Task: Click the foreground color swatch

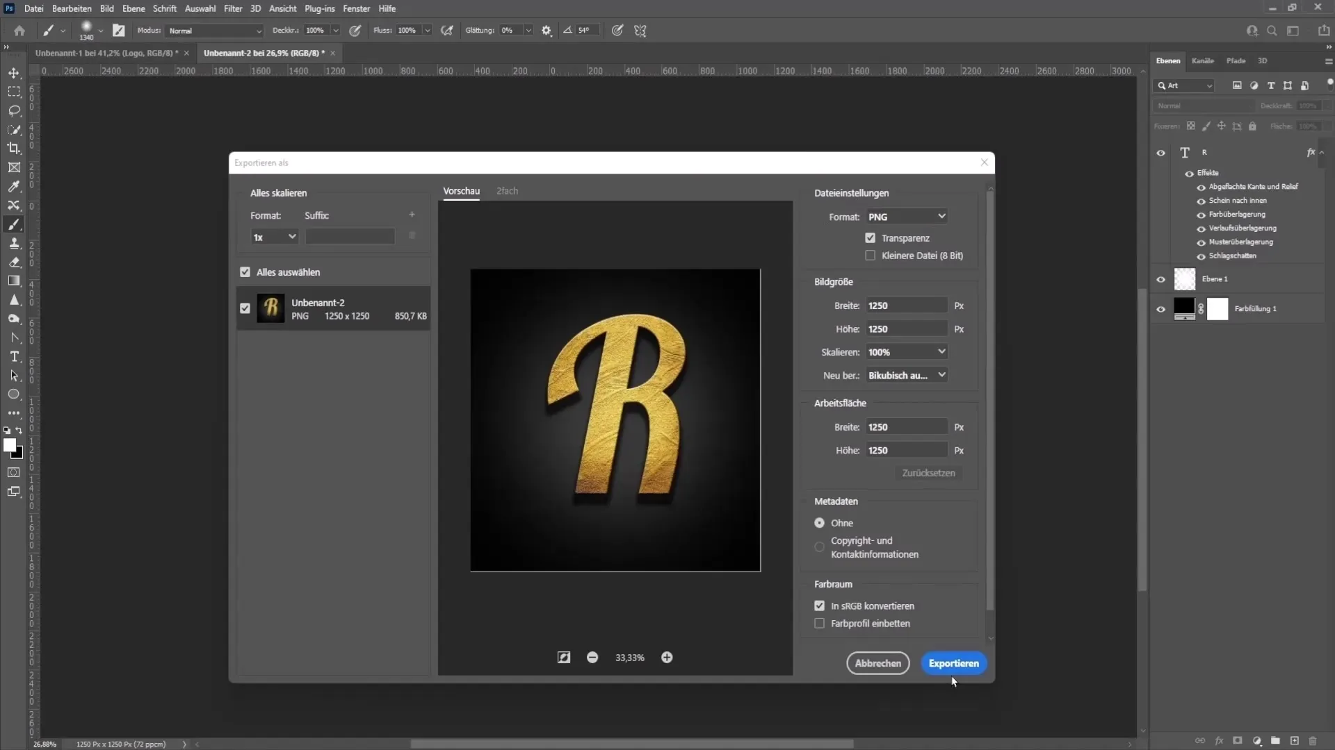Action: click(10, 445)
